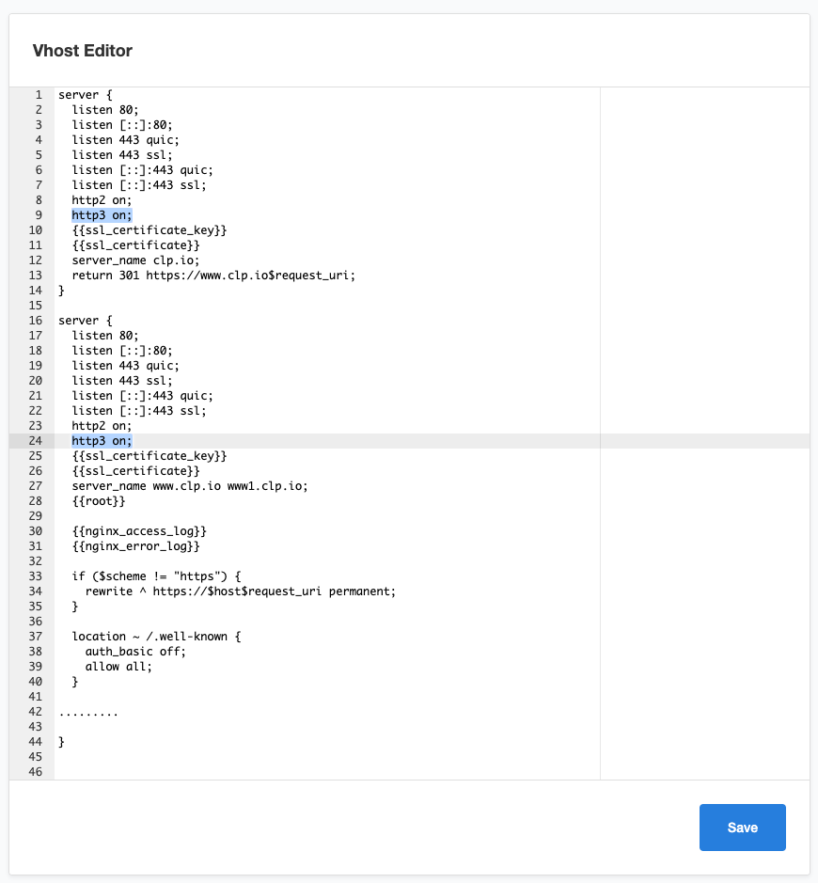Screen dimensions: 818x883
Task: Click the "auth_basic off;" line
Action: click(135, 652)
